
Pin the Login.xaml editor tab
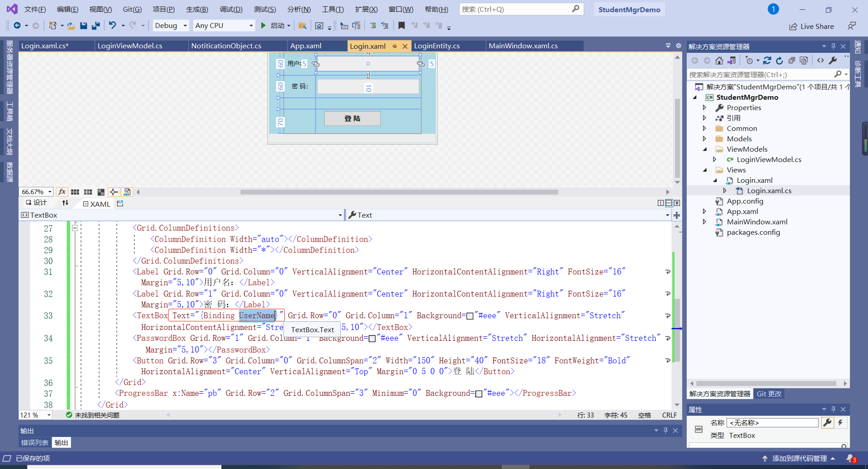tap(395, 46)
